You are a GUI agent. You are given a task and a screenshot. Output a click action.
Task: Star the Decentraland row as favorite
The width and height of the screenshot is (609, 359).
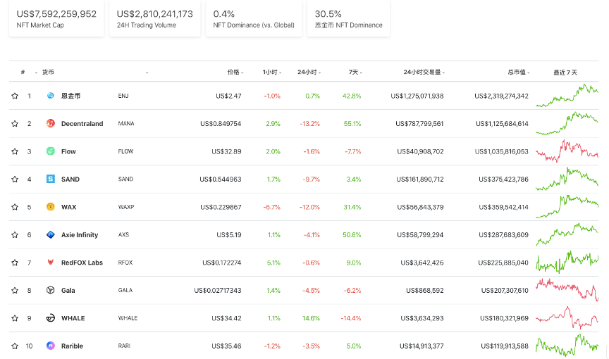tap(15, 124)
